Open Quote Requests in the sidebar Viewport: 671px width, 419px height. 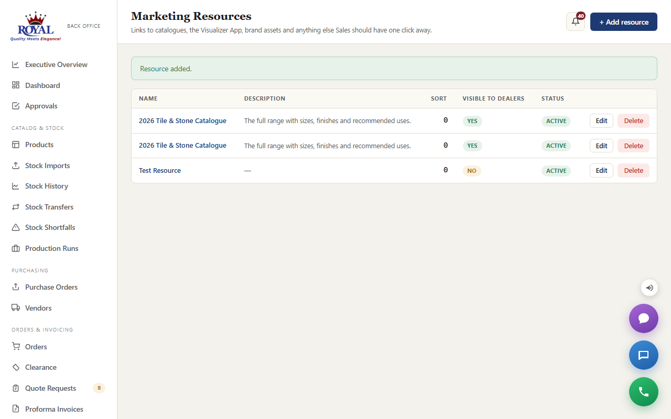tap(58, 388)
